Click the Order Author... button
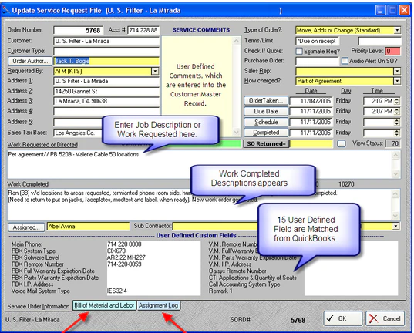This screenshot has width=414, height=333. (30, 61)
